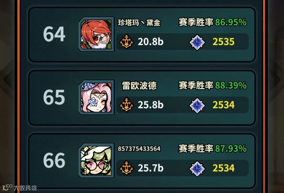
Task: Select player name 857375433564
Action: pos(139,149)
